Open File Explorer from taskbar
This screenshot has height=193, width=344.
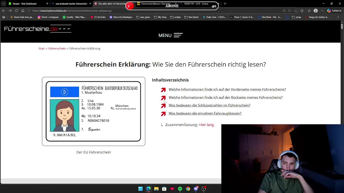[156, 189]
